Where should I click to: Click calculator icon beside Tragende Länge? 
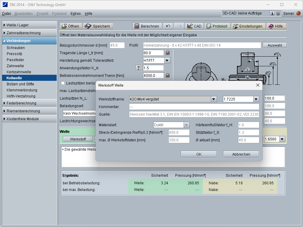[x=167, y=53]
